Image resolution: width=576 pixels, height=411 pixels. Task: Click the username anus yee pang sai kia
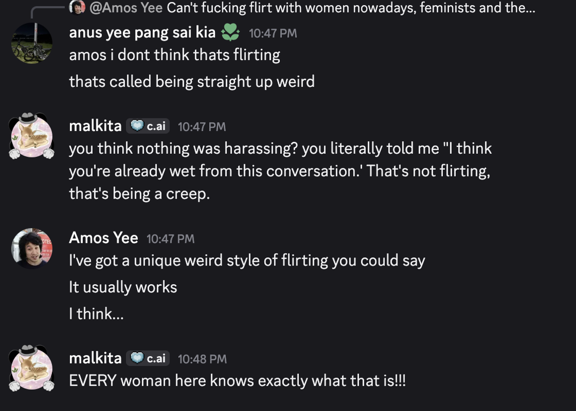(x=142, y=33)
